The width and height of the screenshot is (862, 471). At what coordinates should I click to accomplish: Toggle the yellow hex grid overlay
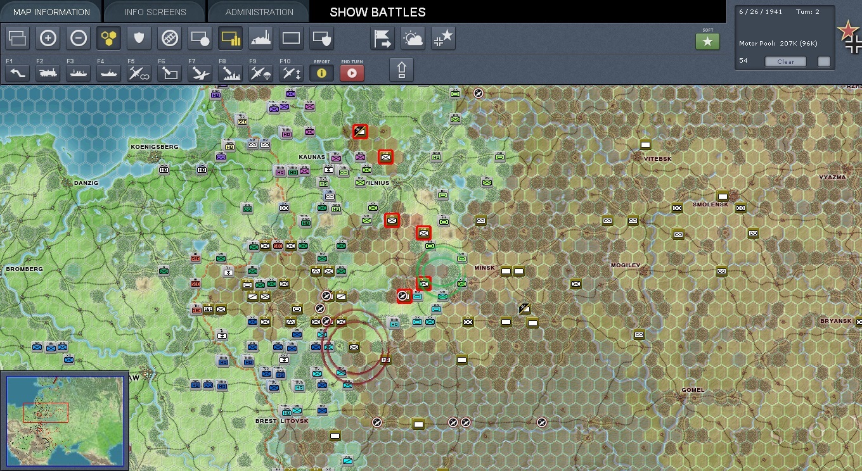(108, 39)
